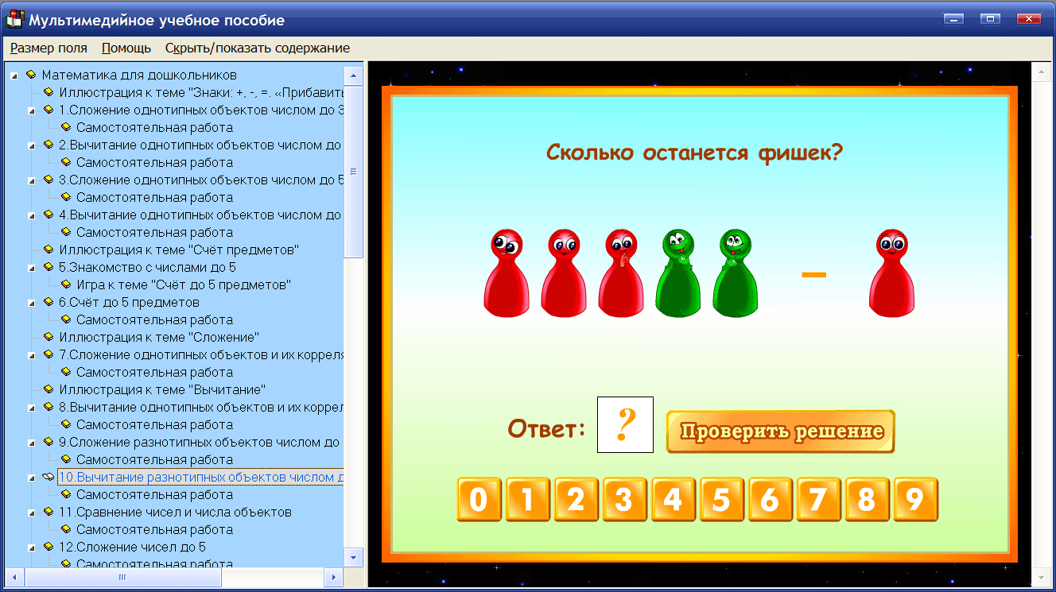The height and width of the screenshot is (592, 1056).
Task: Click the contents tree horizontal scrollbar left arrow
Action: [14, 577]
